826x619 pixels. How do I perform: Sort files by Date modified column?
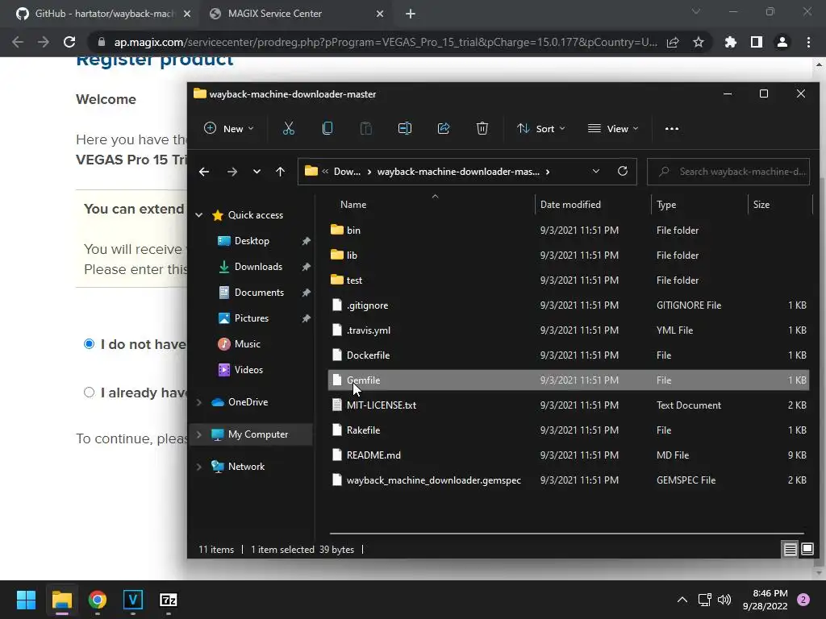pos(570,205)
